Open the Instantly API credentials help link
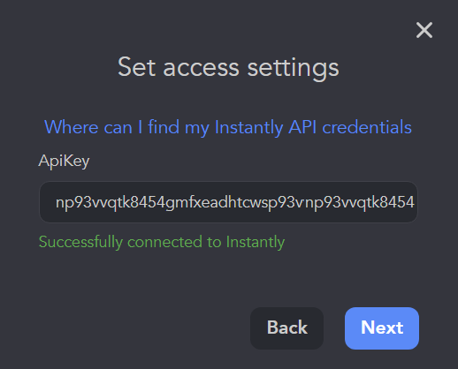 tap(228, 127)
